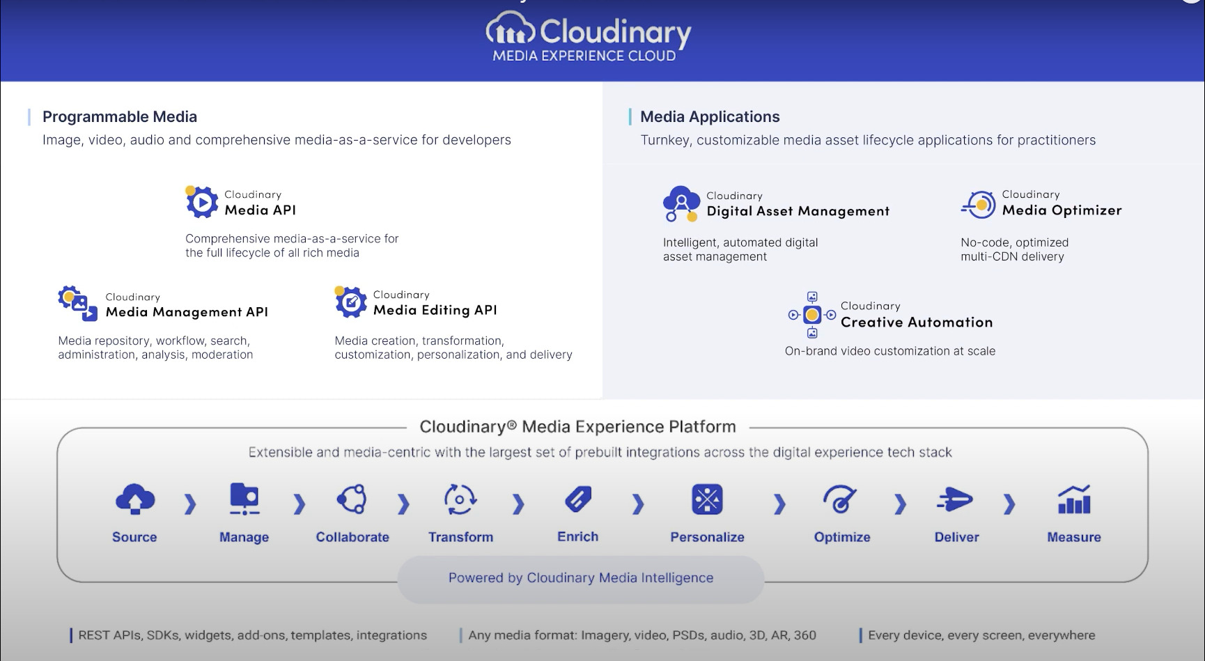
Task: Select the Cloudinary Media API gear icon
Action: [x=201, y=202]
